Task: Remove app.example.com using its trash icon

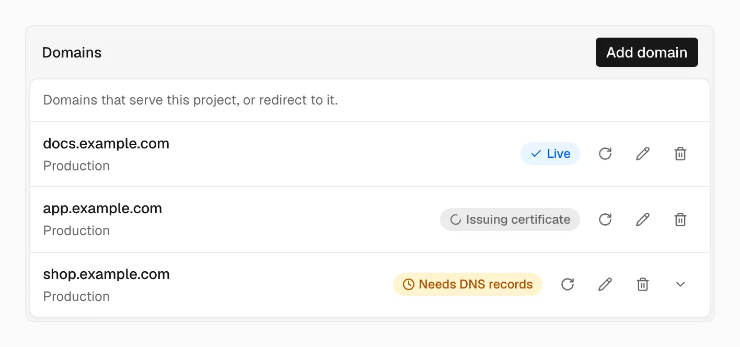Action: point(680,219)
